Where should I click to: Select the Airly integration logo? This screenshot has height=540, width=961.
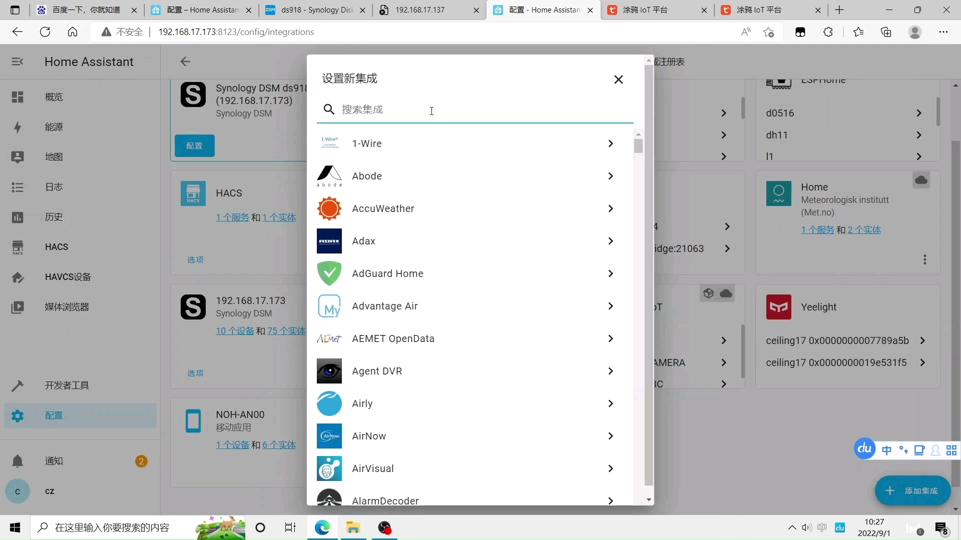pos(329,403)
